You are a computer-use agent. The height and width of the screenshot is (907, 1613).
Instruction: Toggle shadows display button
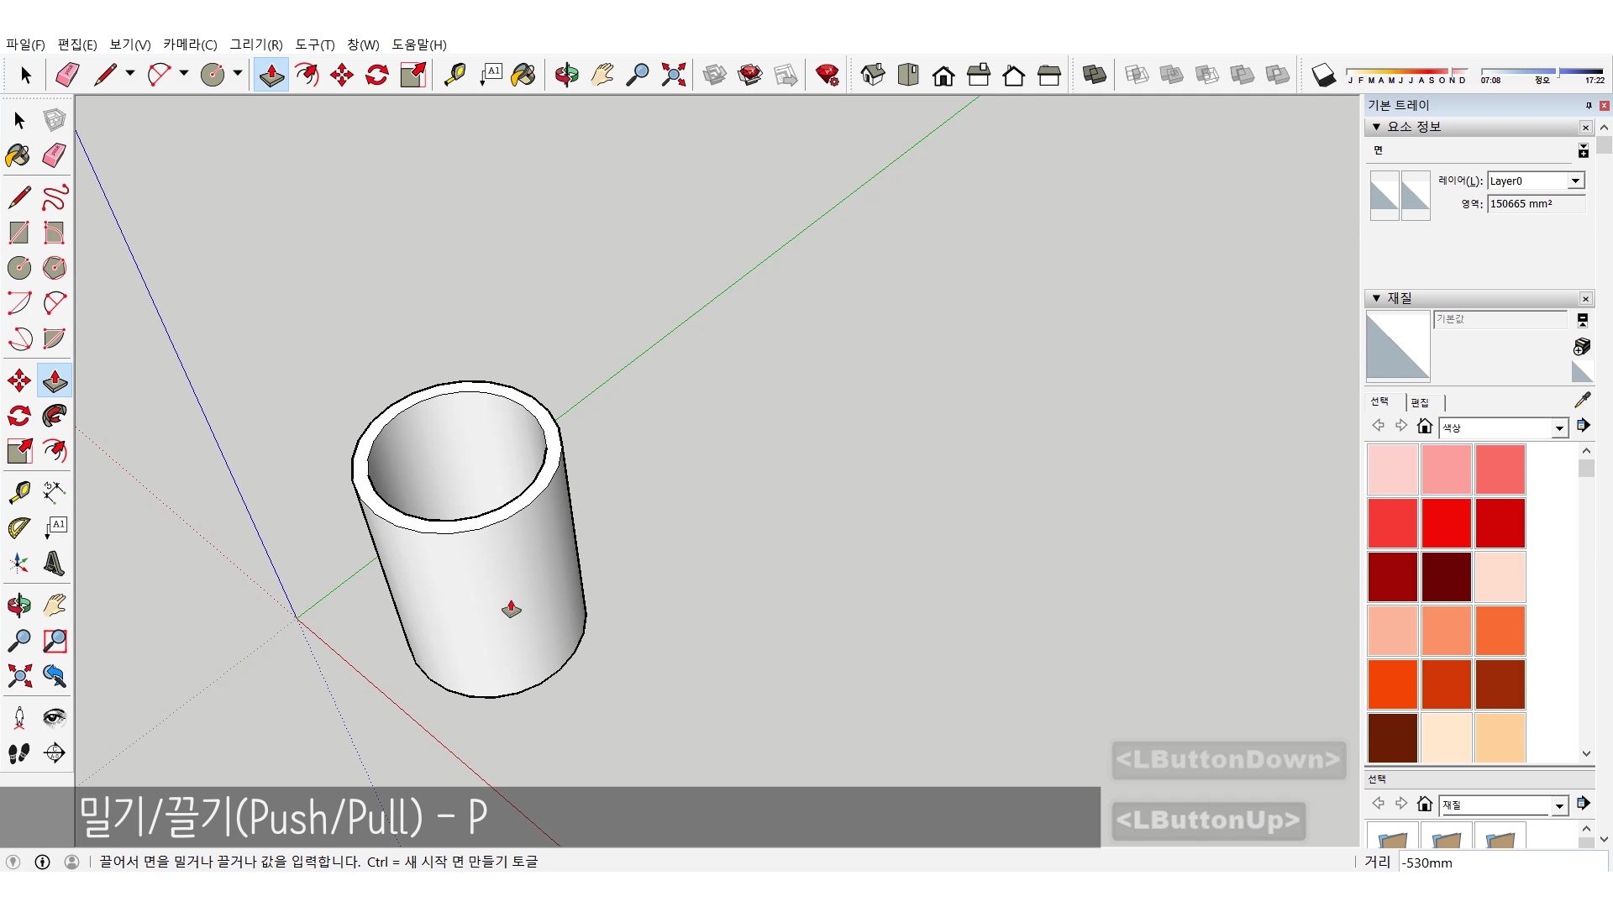[x=1323, y=75]
